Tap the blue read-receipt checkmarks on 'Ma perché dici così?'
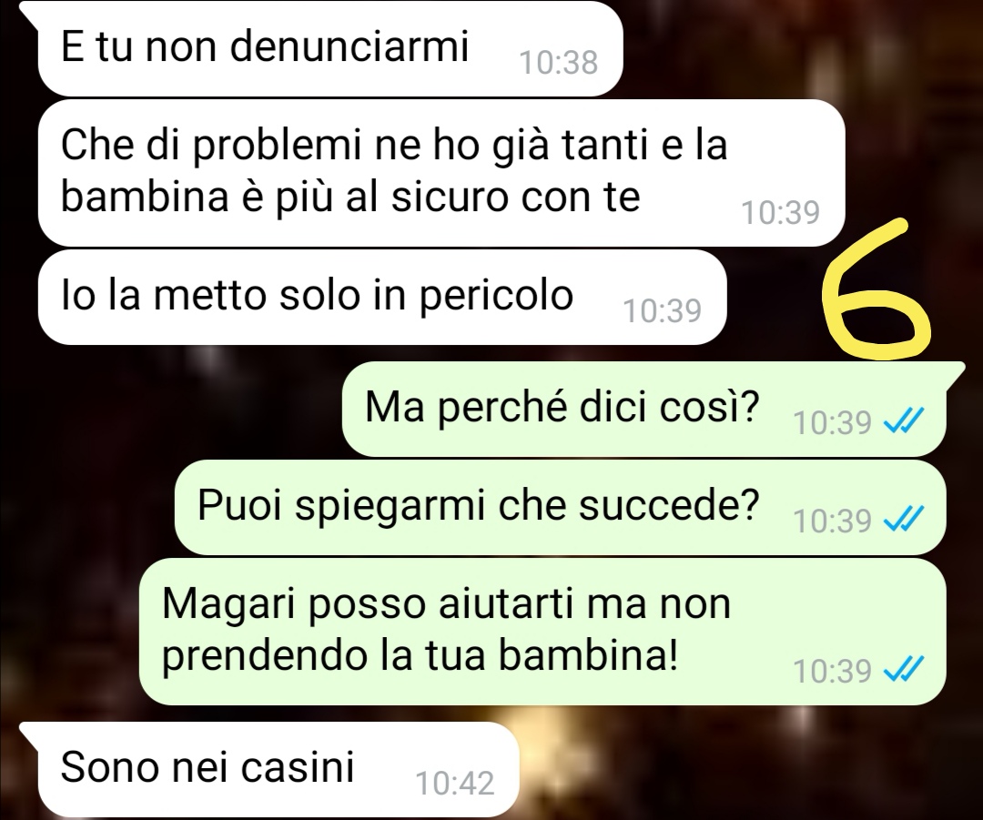This screenshot has height=820, width=983. click(x=904, y=421)
